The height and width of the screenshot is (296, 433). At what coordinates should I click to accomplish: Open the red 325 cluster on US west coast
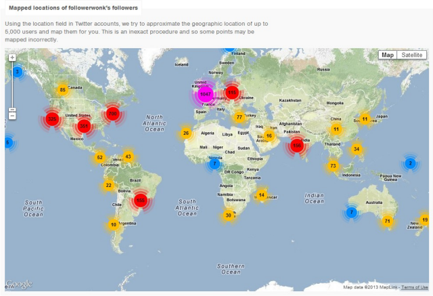[52, 119]
